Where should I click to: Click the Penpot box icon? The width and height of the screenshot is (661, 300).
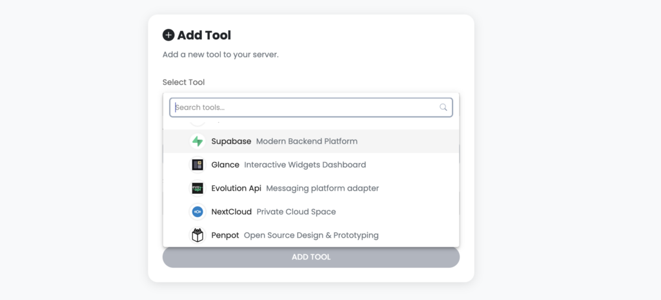click(198, 235)
